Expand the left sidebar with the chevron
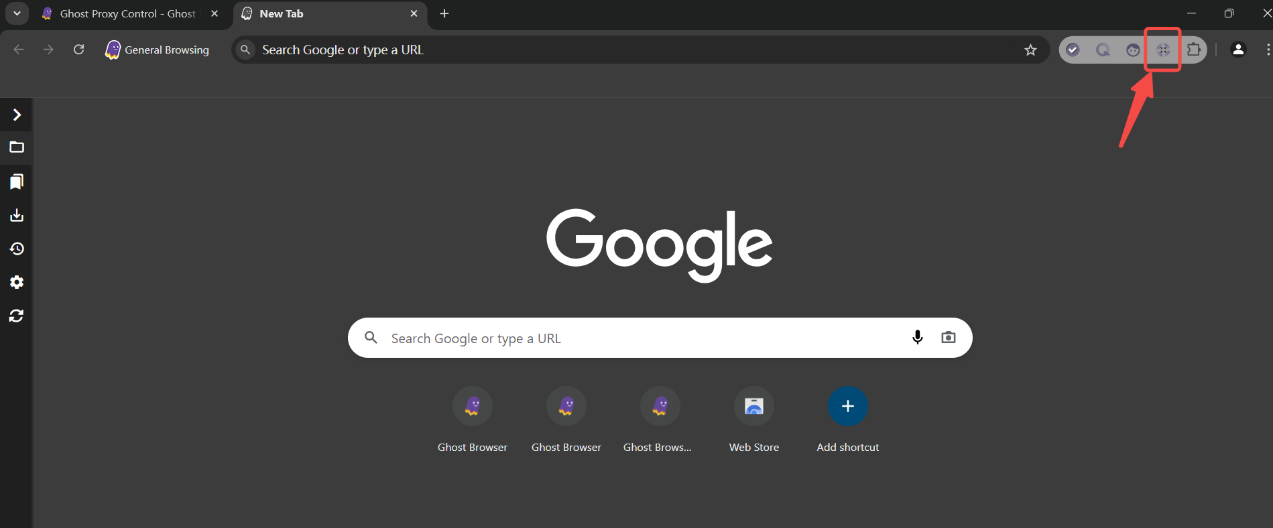The height and width of the screenshot is (528, 1273). pos(17,115)
